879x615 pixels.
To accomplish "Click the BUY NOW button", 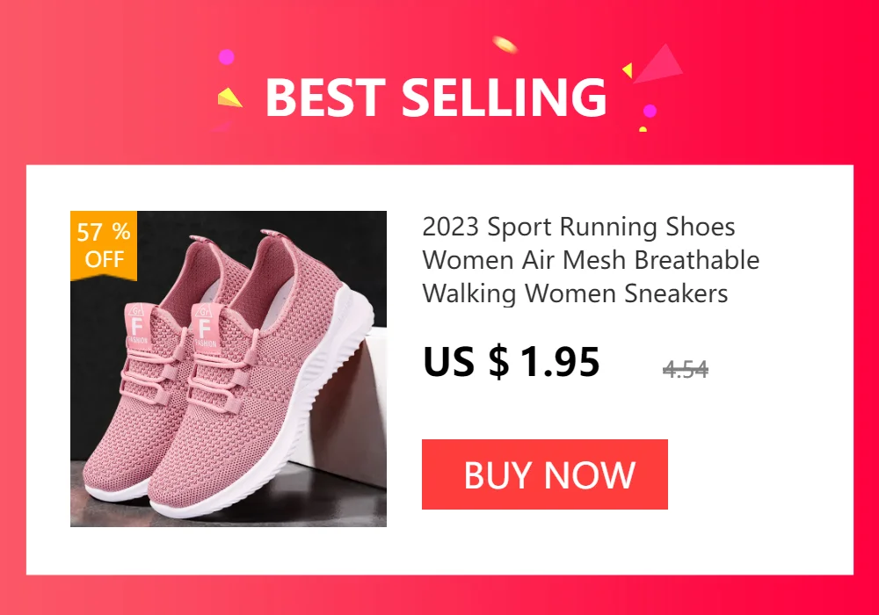I will (544, 474).
